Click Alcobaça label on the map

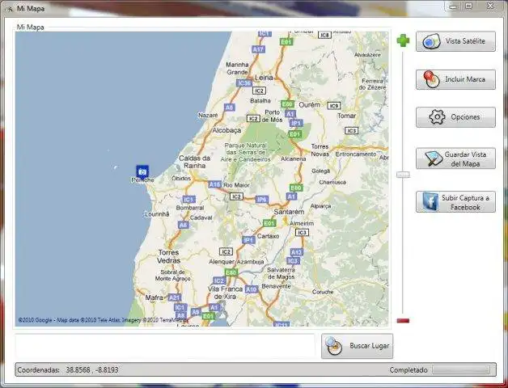[x=226, y=130]
